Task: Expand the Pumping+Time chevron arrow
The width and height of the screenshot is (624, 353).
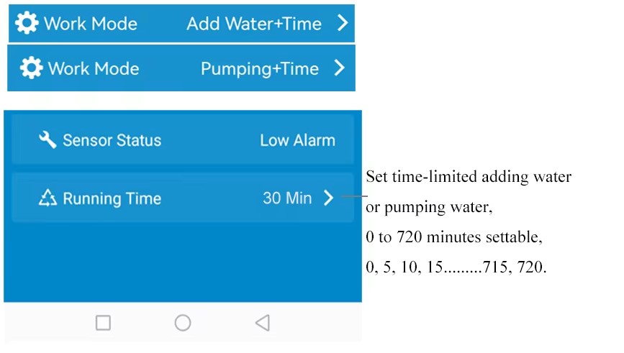Action: tap(340, 68)
